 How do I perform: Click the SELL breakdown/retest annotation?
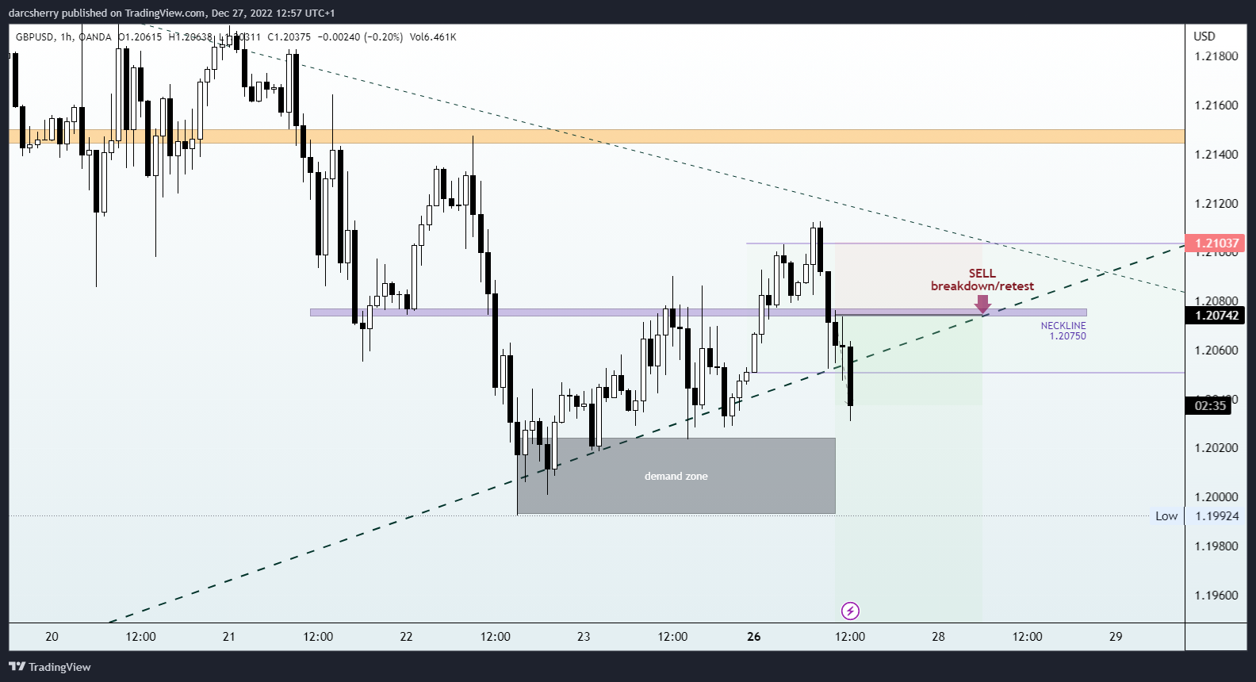tap(982, 280)
